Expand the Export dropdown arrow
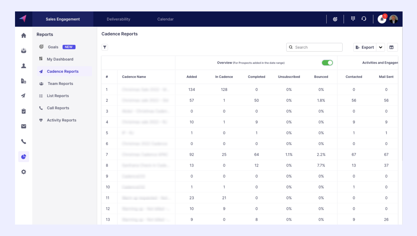Viewport: 417px width, 236px height. coord(381,47)
